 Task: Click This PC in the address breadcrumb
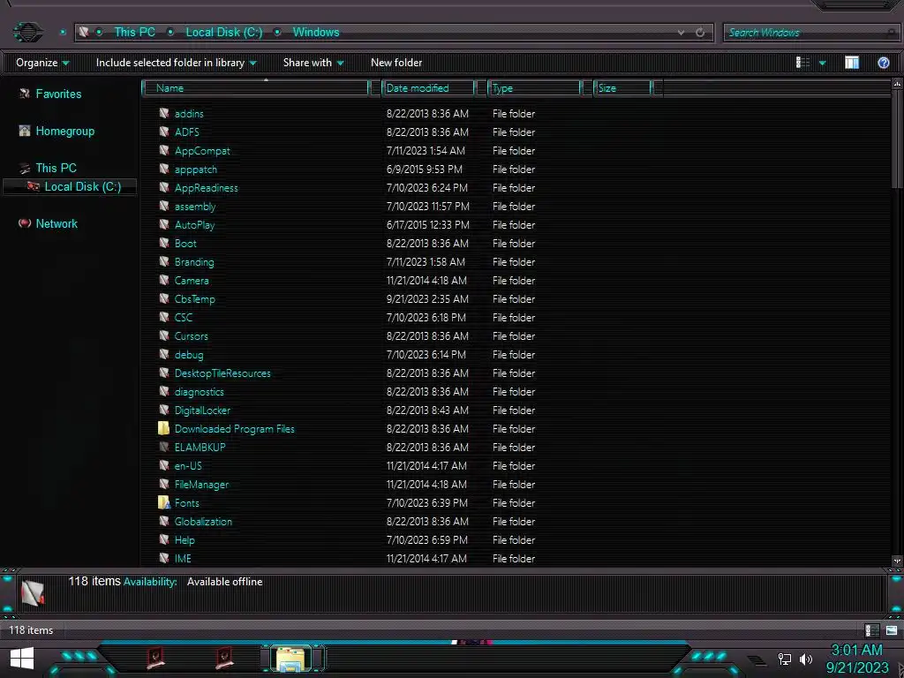click(x=134, y=33)
